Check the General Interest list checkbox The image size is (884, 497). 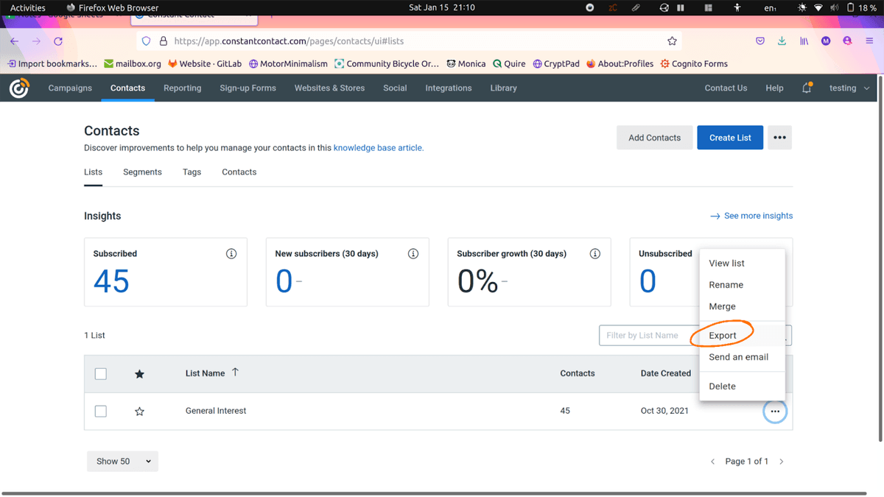point(101,411)
